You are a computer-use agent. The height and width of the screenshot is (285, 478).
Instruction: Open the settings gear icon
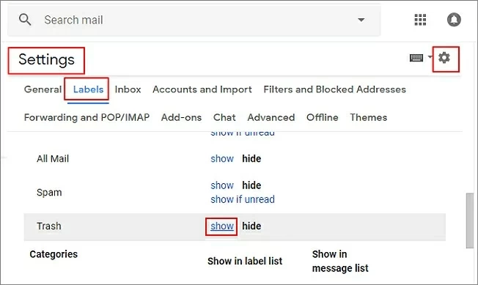click(444, 58)
